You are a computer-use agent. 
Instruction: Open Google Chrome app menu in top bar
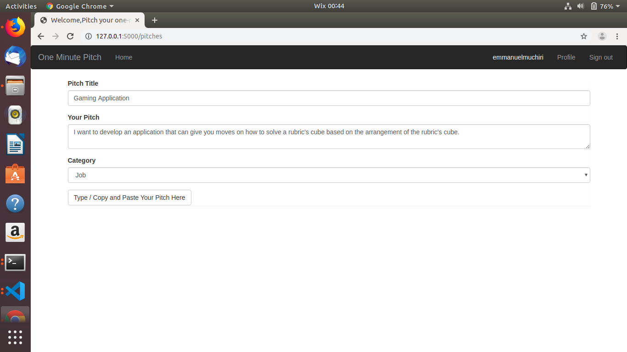[80, 6]
